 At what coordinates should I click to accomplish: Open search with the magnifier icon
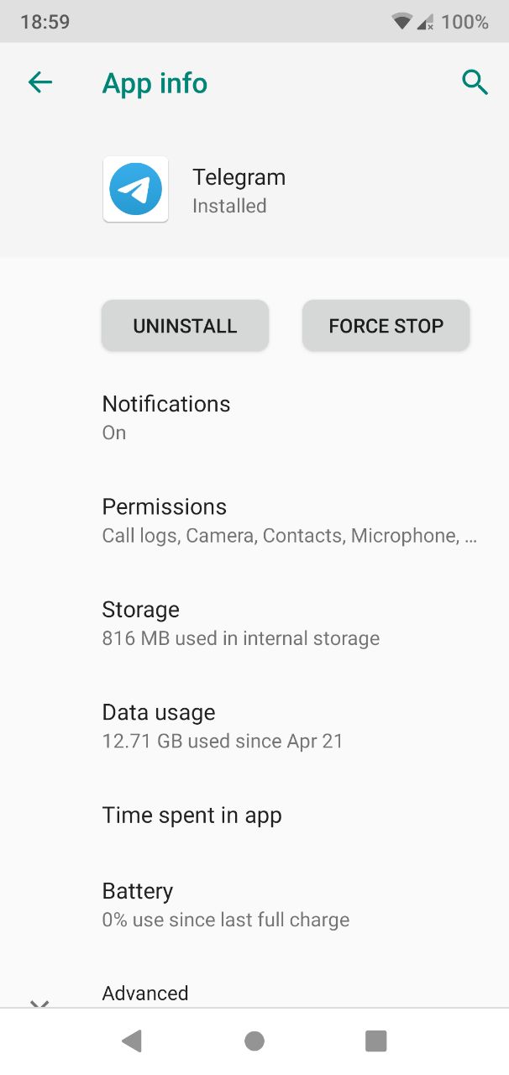pyautogui.click(x=475, y=82)
